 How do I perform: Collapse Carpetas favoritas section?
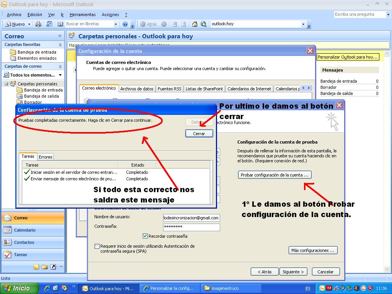coord(60,45)
